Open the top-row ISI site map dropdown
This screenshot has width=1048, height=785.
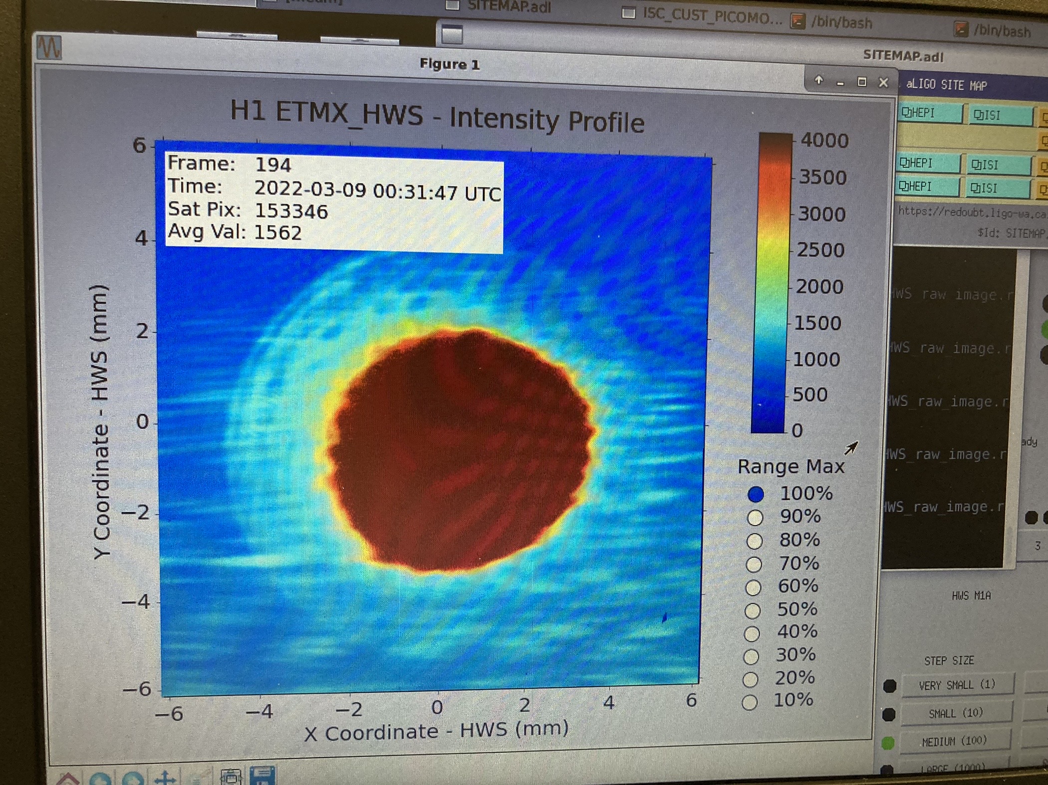pyautogui.click(x=1001, y=115)
